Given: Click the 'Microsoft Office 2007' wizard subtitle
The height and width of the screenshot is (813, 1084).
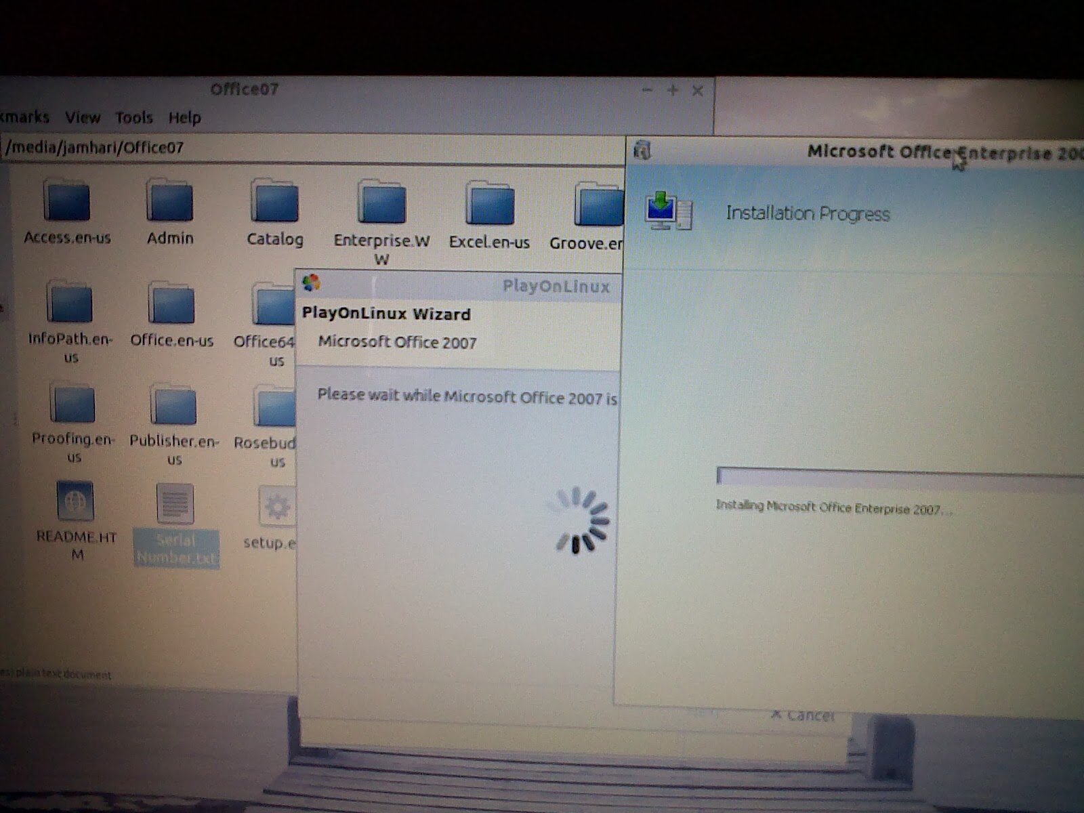Looking at the screenshot, I should click(x=398, y=342).
